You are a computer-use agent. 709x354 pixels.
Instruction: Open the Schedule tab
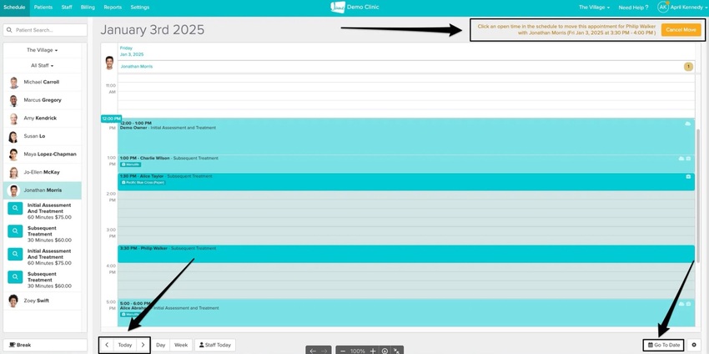[x=14, y=8]
